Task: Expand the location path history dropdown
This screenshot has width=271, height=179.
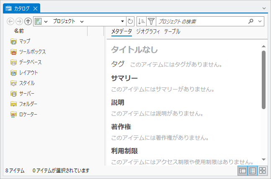Action: (122, 21)
